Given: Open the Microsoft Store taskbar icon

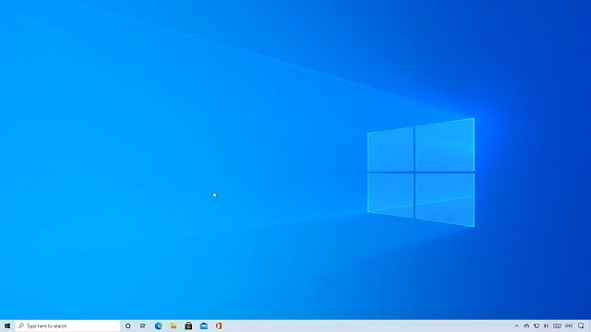Looking at the screenshot, I should 188,326.
